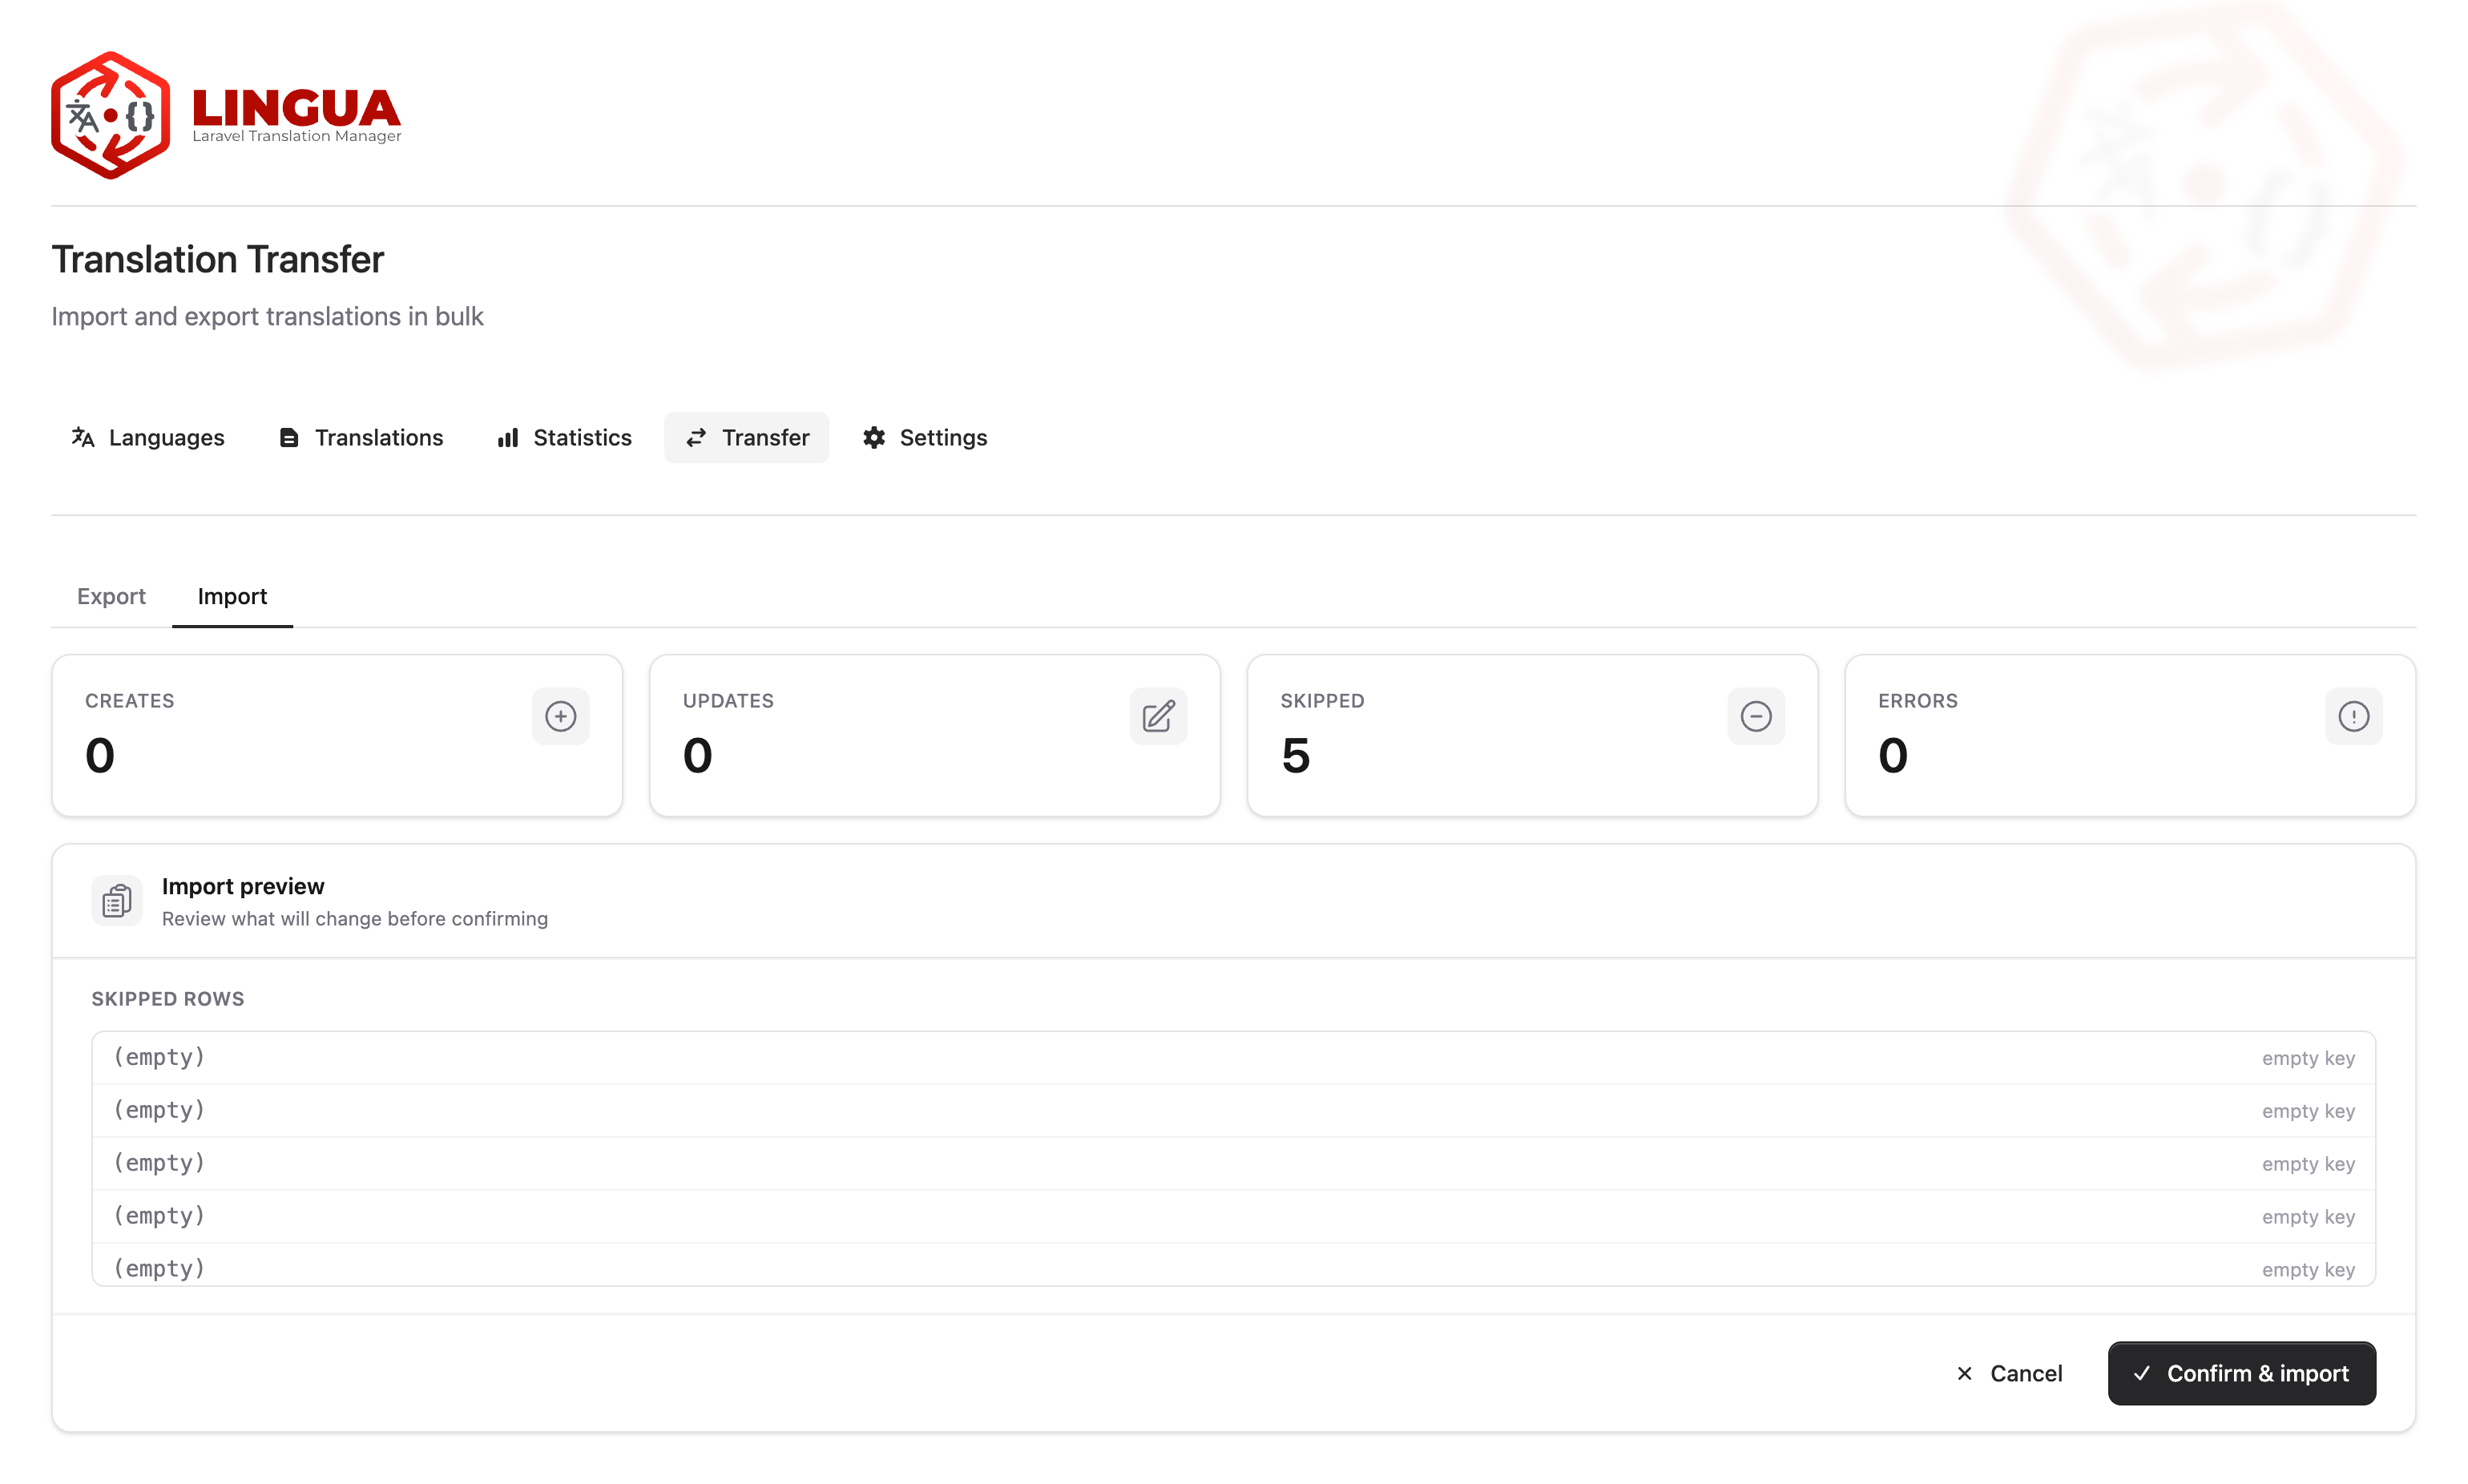Click the Statistics bar chart icon

(x=508, y=437)
